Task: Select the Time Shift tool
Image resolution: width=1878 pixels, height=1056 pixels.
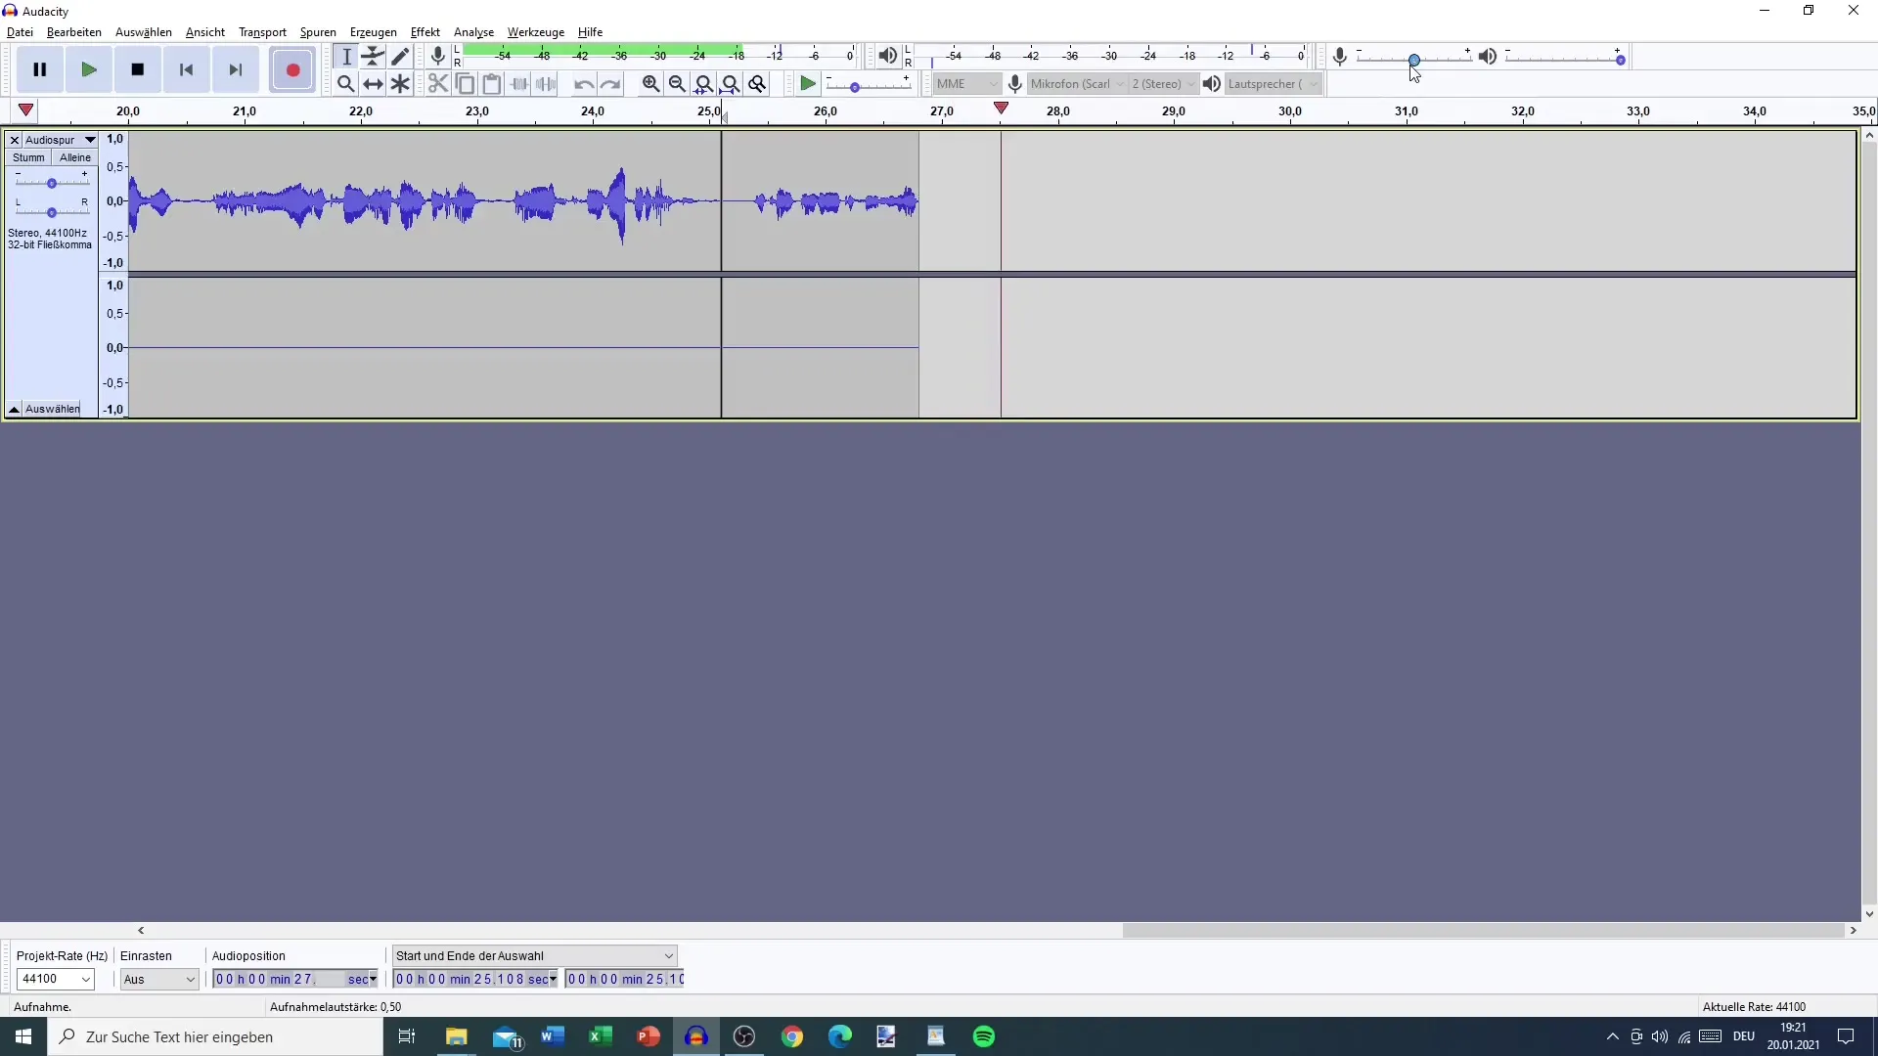Action: click(373, 84)
